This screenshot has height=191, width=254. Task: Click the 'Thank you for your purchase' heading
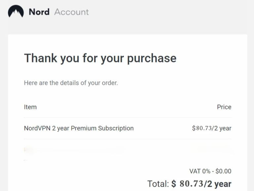(x=100, y=58)
